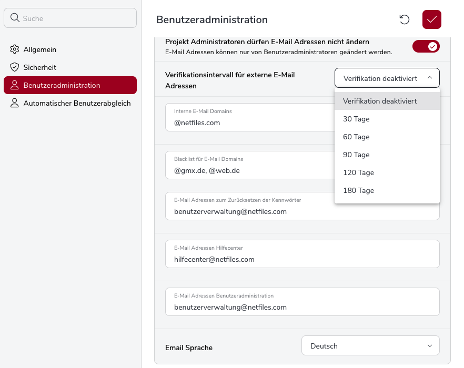Collapse the Verifikationsintervall dropdown
This screenshot has width=464, height=368.
click(x=387, y=78)
